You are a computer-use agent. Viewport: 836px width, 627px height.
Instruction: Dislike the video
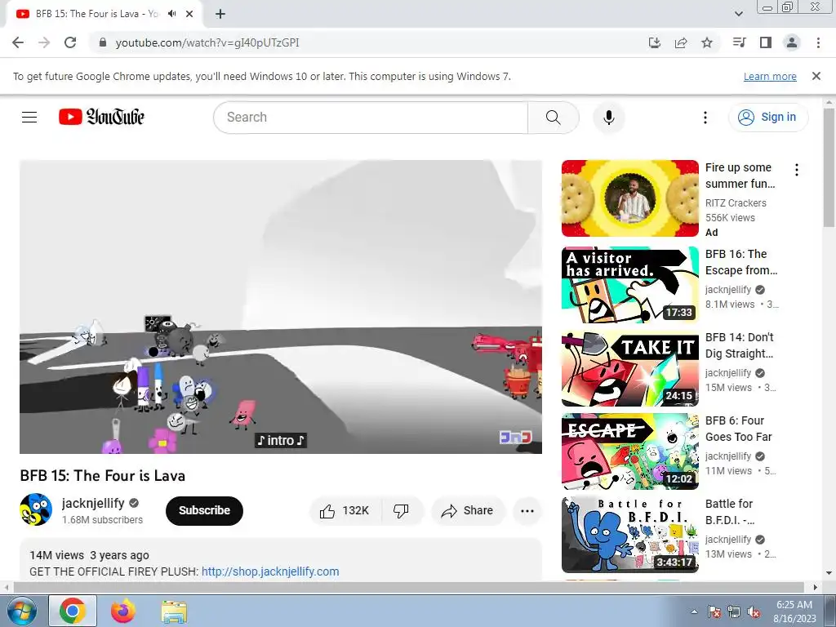(402, 511)
